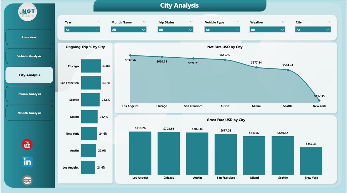
Task: Navigate to the Overview page
Action: point(29,37)
